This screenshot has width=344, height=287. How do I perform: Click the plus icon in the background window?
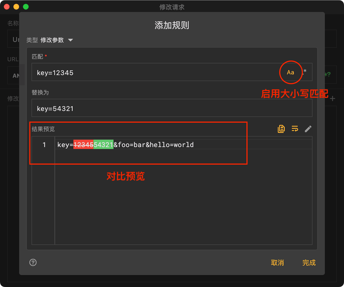pos(333,99)
